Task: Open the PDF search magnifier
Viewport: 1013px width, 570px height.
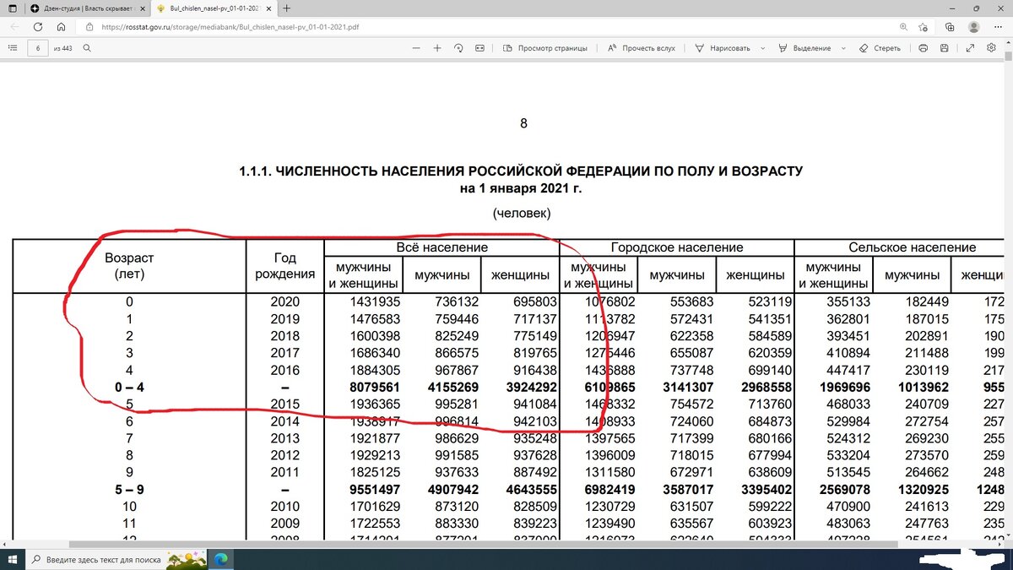Action: [89, 48]
